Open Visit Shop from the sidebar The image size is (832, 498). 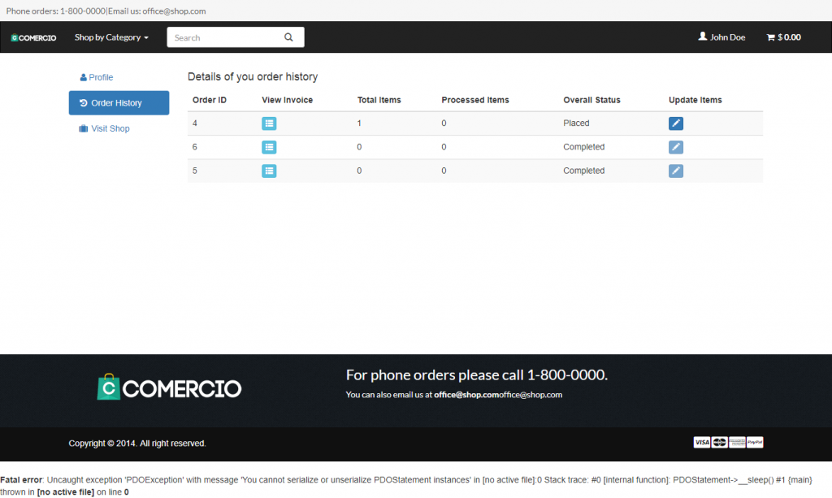tap(105, 128)
